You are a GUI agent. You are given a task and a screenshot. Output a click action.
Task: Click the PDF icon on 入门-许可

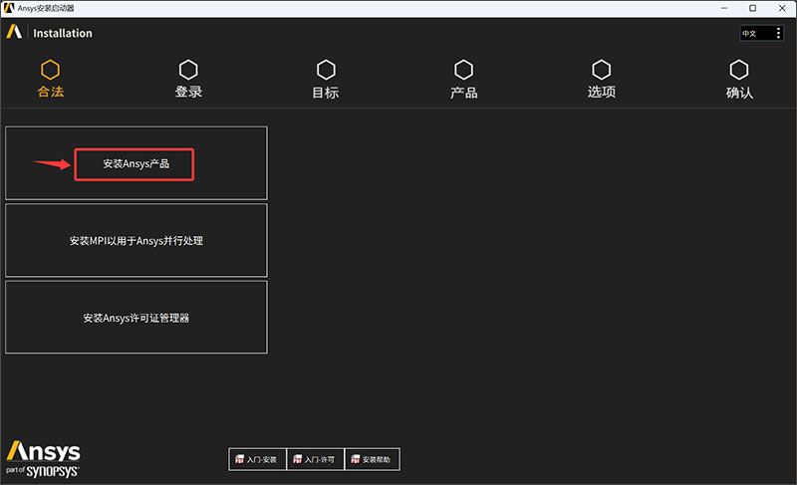[297, 459]
